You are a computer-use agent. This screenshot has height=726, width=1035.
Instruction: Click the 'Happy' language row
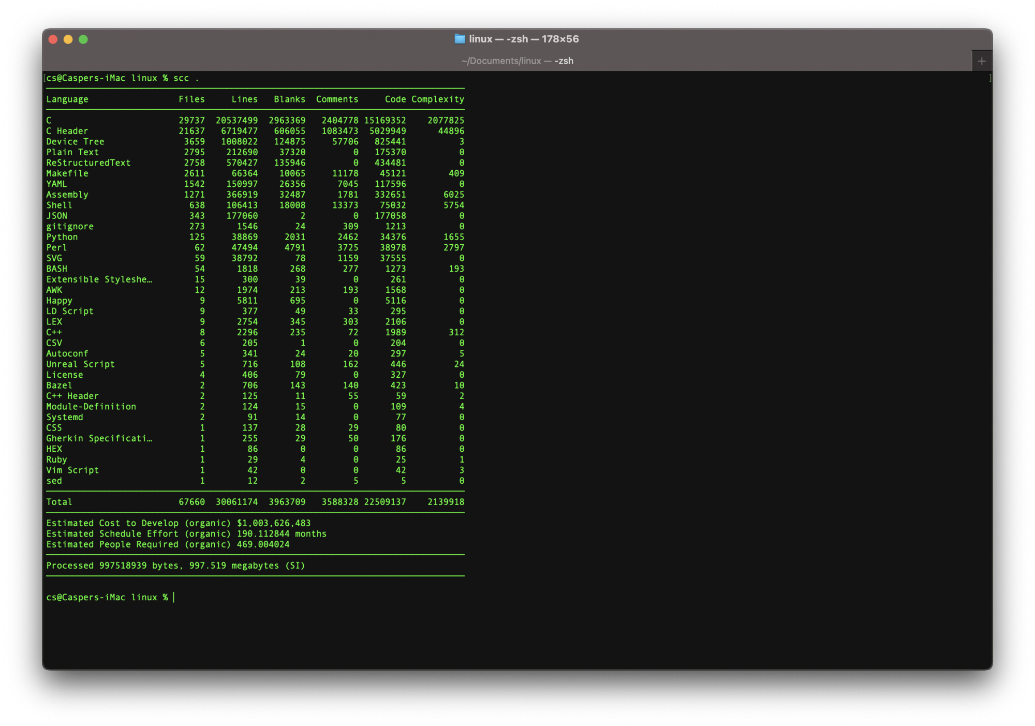[255, 301]
